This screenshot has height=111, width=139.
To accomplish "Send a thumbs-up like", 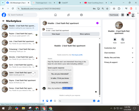I will point(98,101).
